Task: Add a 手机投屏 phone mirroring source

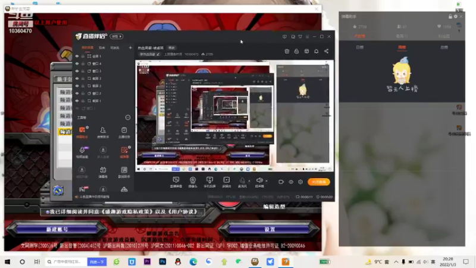Action: tap(209, 182)
